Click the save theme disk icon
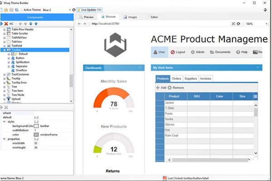Screen dimensions: 272x181 (11, 10)
